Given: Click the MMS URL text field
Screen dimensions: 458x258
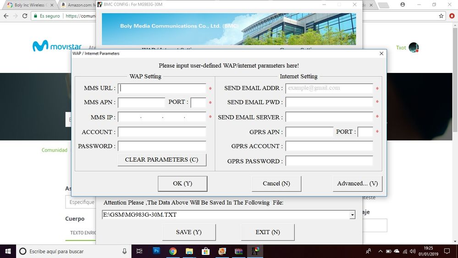Looking at the screenshot, I should (x=162, y=89).
